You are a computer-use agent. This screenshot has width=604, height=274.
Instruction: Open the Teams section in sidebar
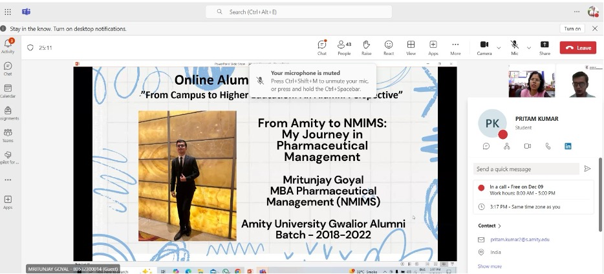coord(8,136)
